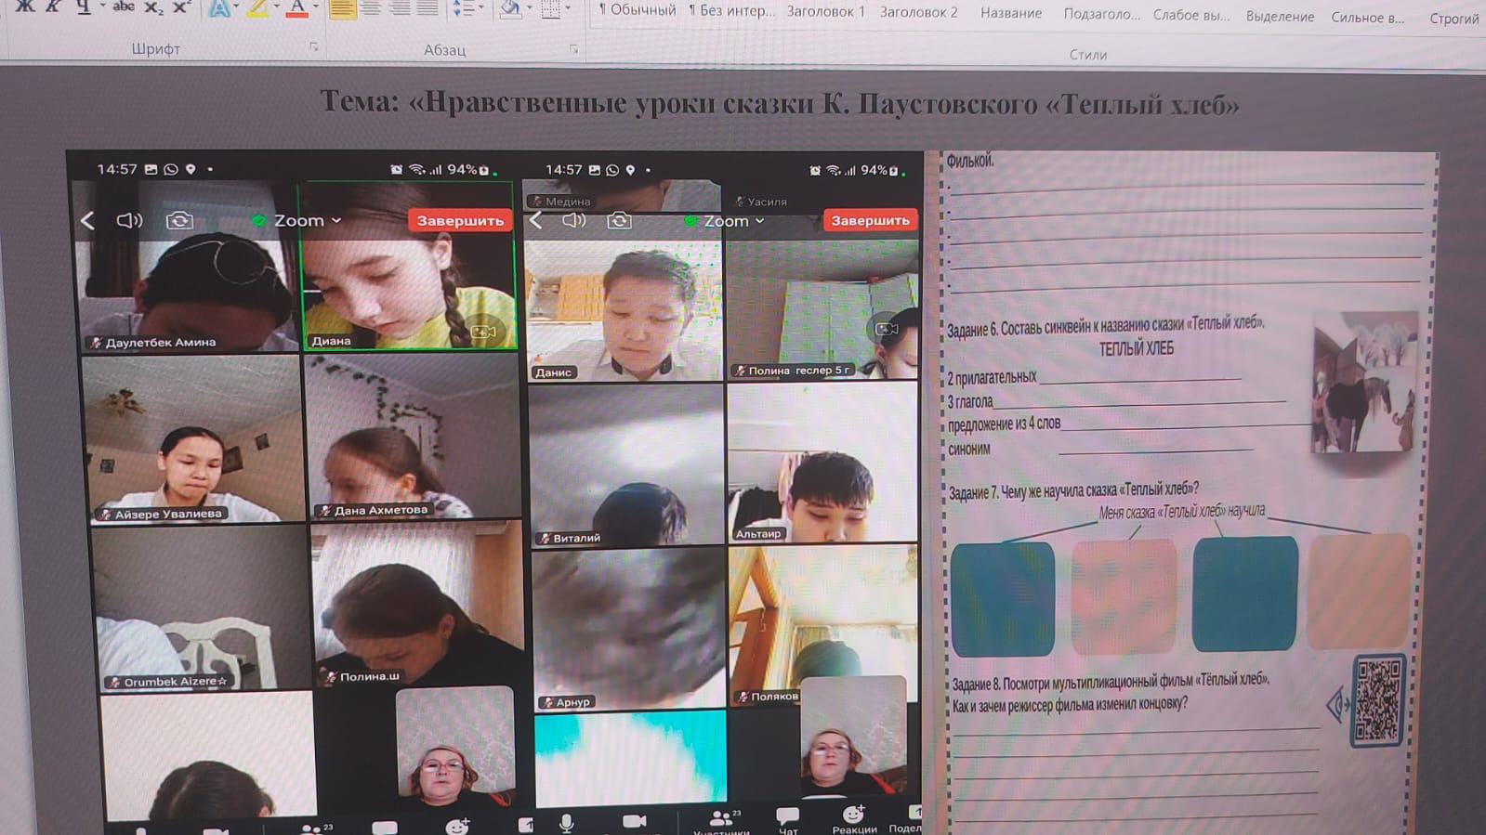Click QR code in Задание 8
This screenshot has height=835, width=1486.
click(x=1378, y=700)
